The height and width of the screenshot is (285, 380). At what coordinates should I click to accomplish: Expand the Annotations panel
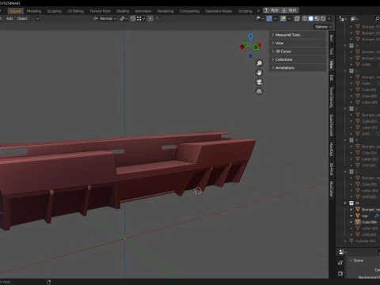pyautogui.click(x=298, y=67)
